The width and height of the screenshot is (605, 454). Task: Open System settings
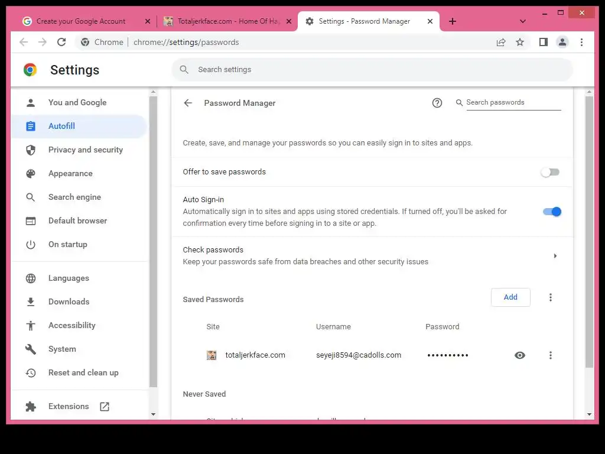tap(79, 349)
